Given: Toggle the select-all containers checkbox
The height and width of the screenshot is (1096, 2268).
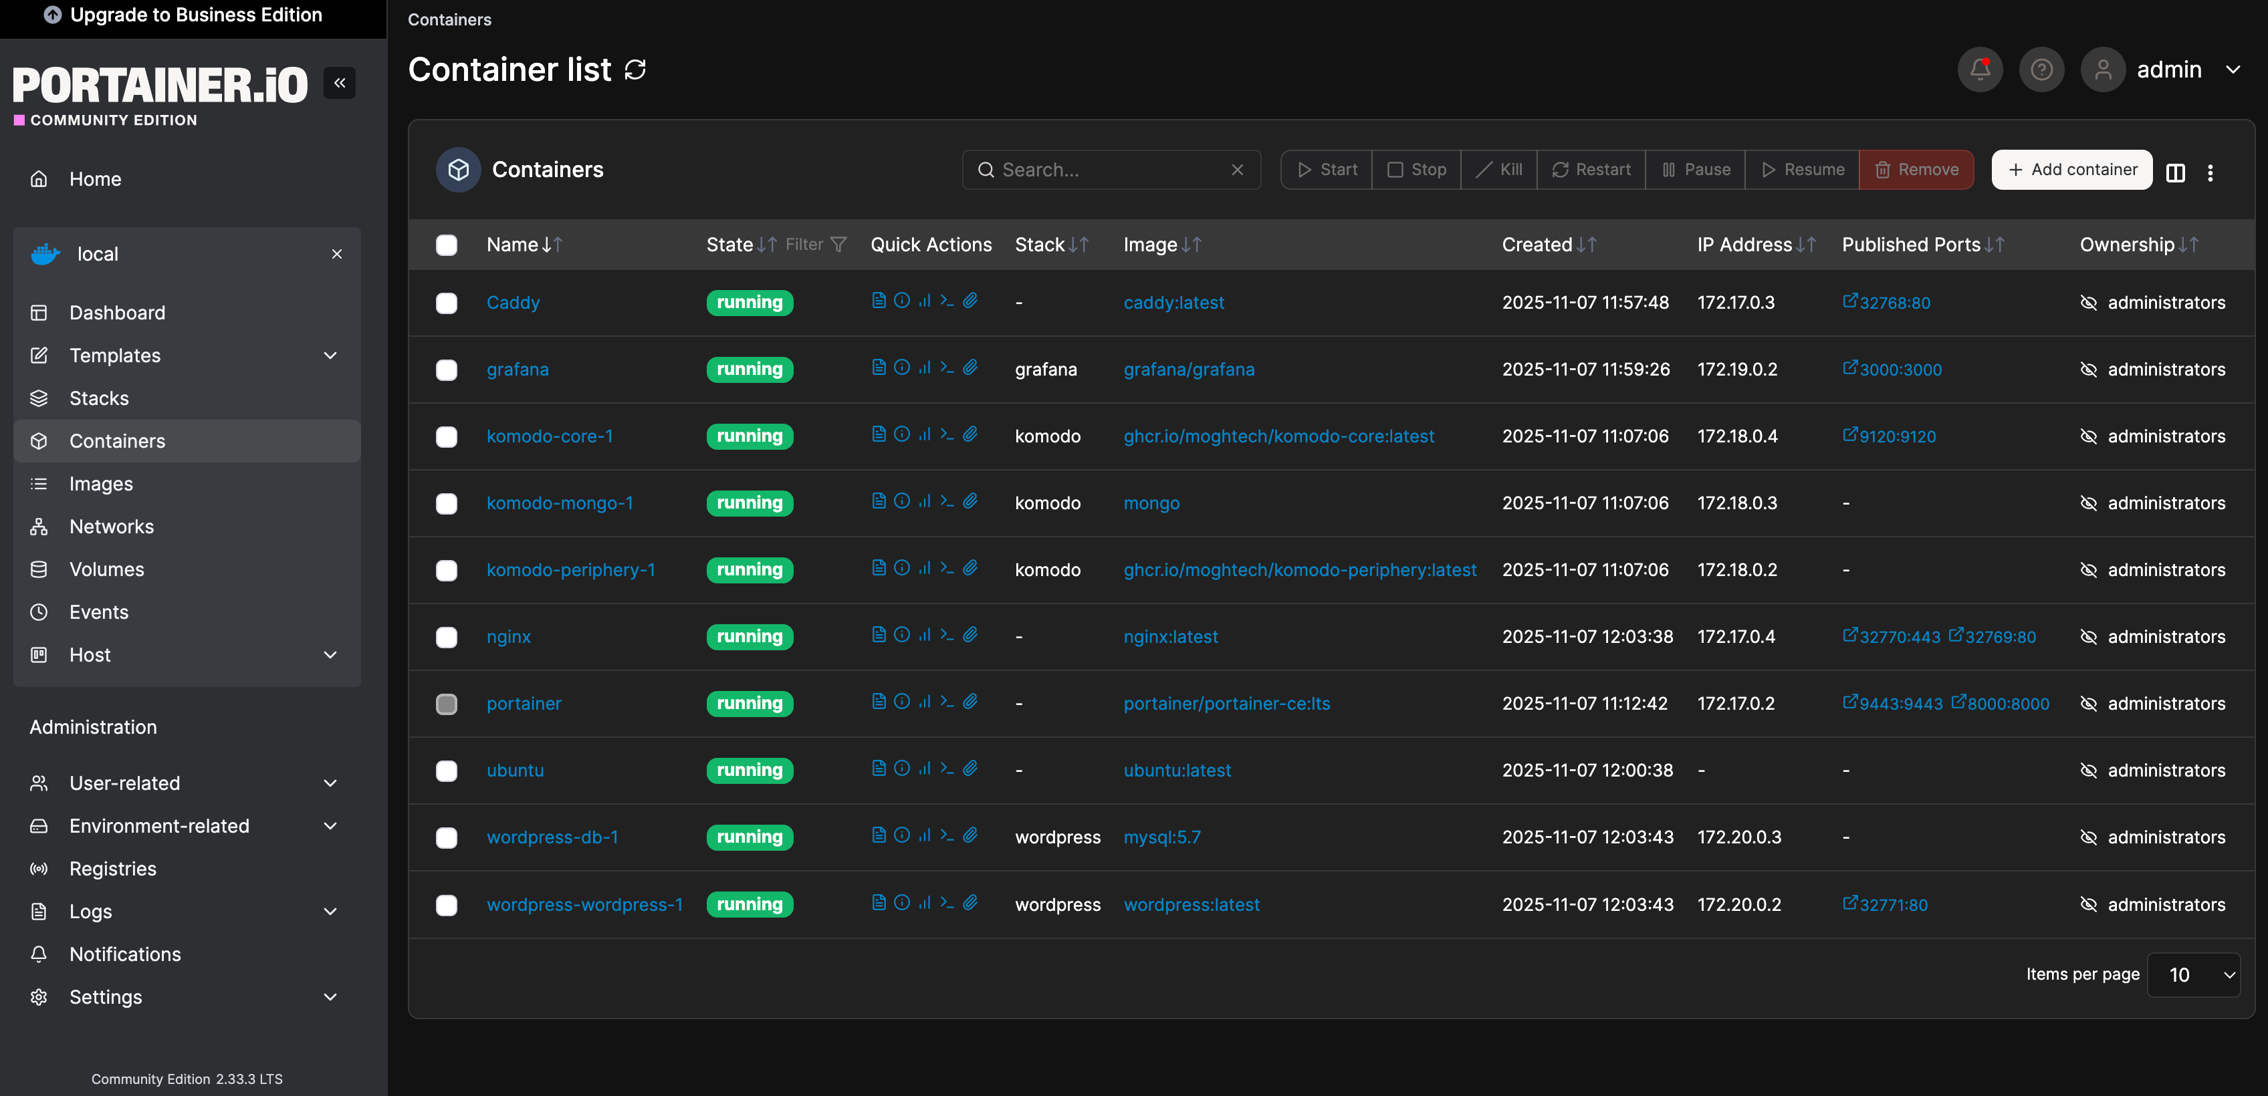Looking at the screenshot, I should (447, 245).
